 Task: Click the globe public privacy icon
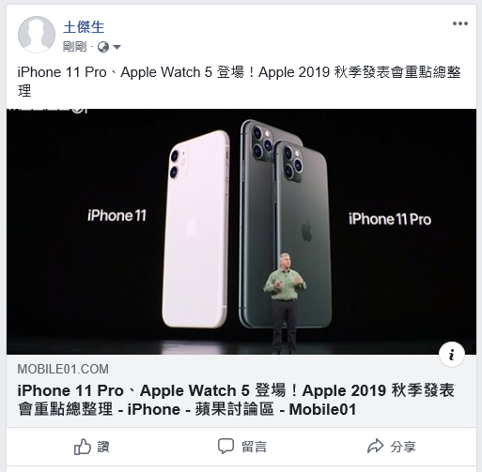103,47
